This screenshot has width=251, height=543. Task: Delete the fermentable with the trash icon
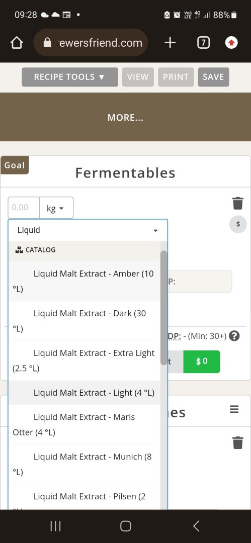pyautogui.click(x=238, y=203)
